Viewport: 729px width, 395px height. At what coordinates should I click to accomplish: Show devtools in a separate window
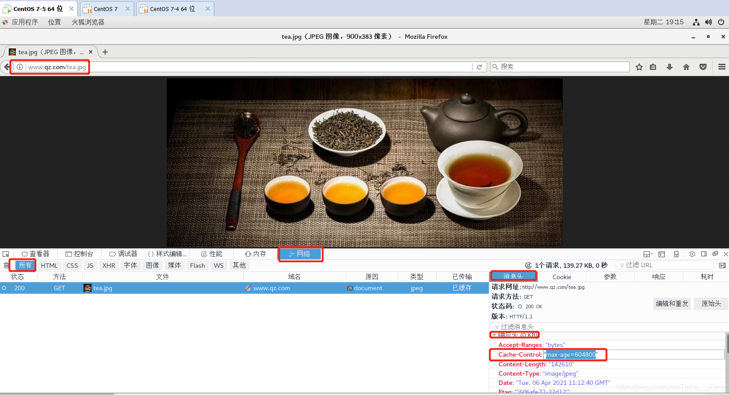click(715, 254)
